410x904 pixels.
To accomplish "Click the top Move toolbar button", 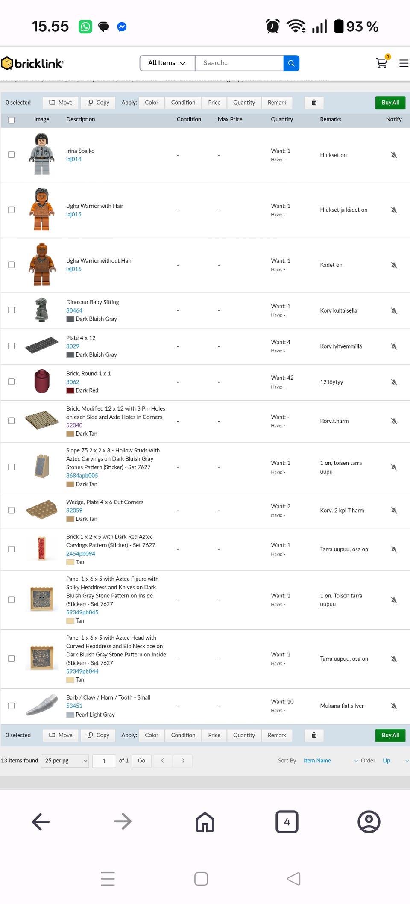I will click(x=61, y=103).
